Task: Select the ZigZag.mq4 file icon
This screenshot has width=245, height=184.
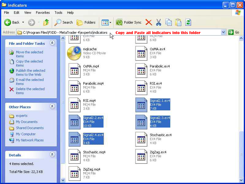Action: click(x=75, y=173)
